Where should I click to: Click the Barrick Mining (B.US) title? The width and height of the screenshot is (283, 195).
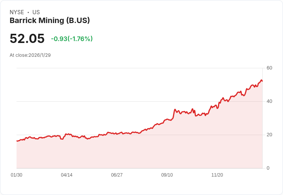[x=50, y=21]
